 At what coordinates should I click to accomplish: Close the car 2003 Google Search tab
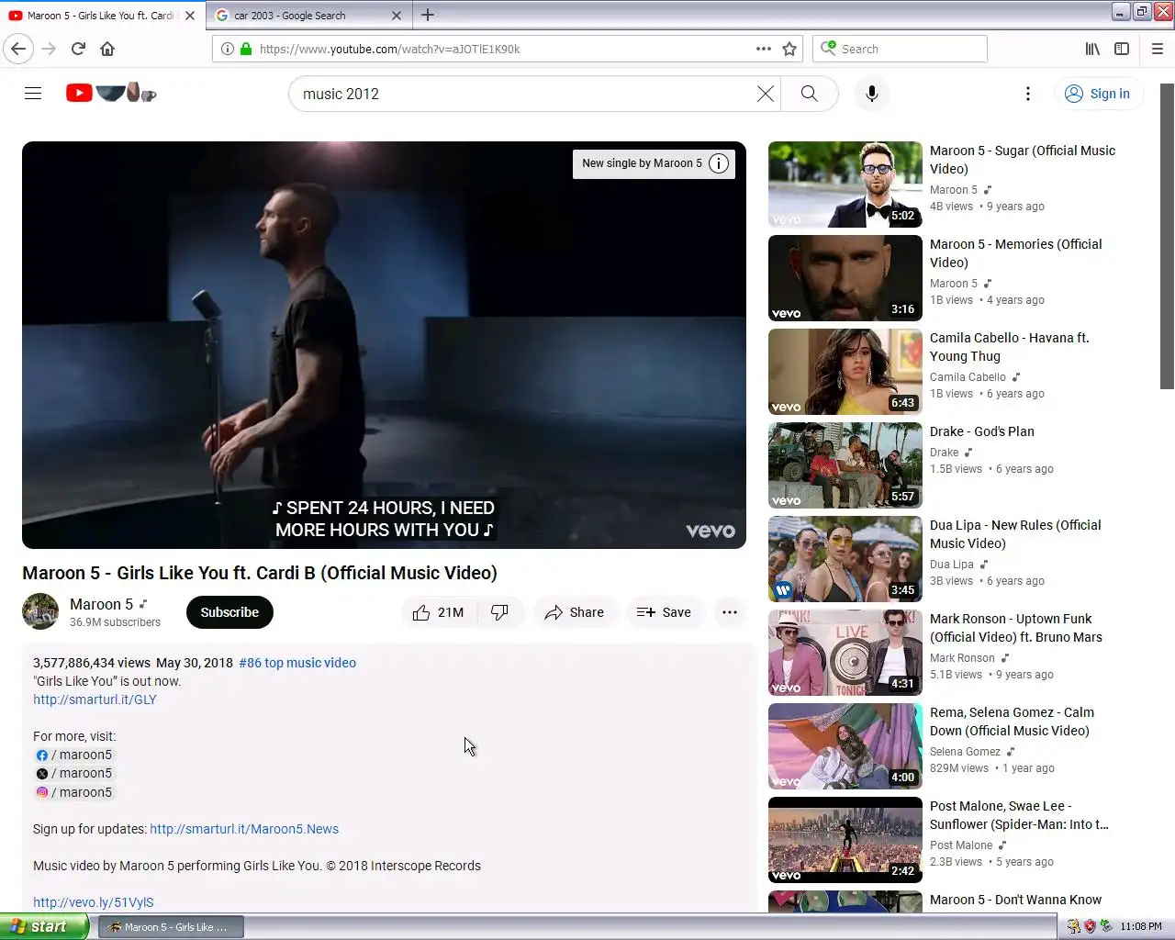click(x=397, y=16)
